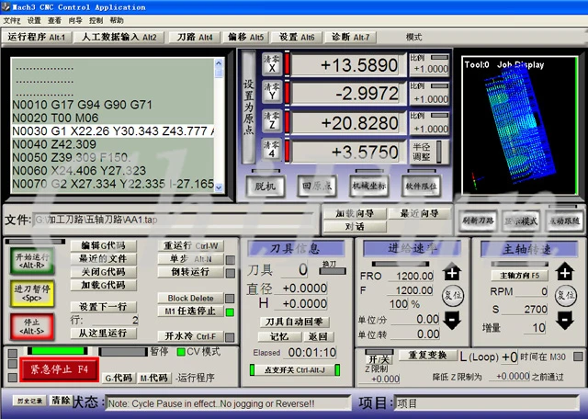Zero the X axis with 清零 X button

[272, 64]
